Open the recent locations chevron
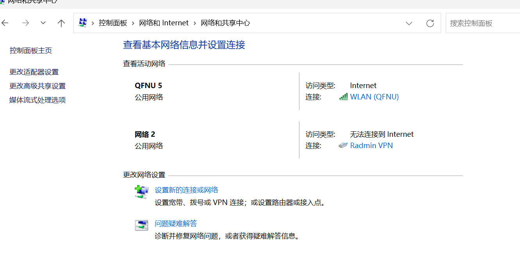520x256 pixels. (43, 23)
